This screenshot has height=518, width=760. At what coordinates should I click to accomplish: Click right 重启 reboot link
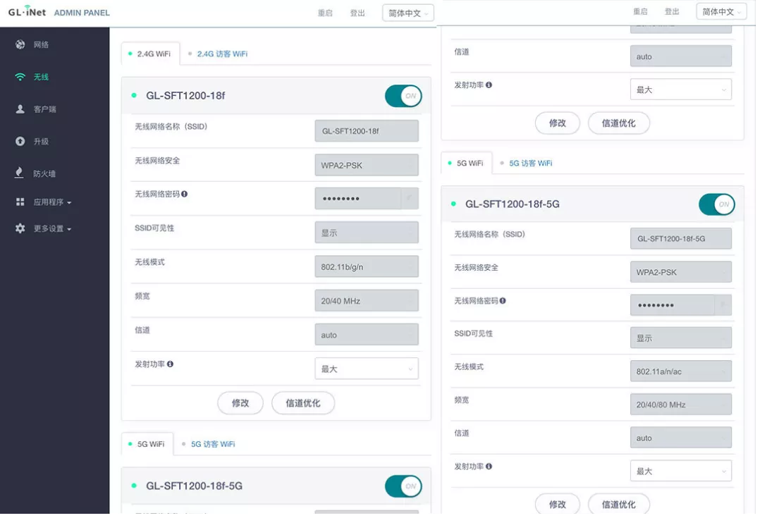pos(640,12)
